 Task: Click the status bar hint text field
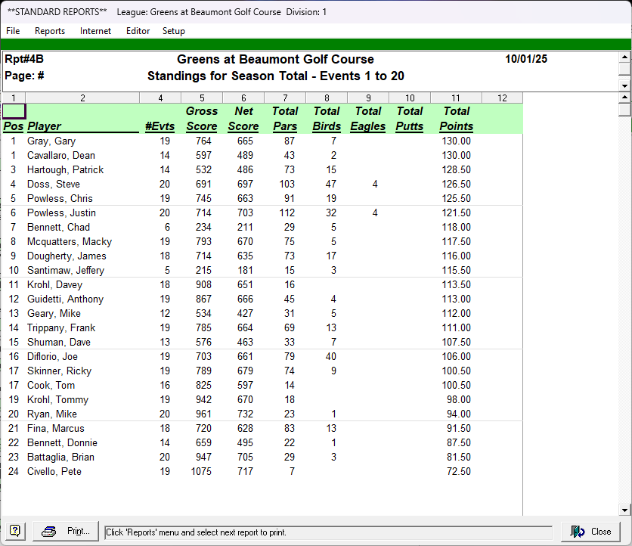coord(328,532)
